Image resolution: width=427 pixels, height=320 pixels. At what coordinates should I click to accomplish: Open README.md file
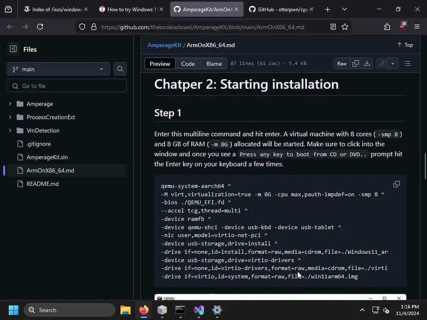(x=43, y=184)
